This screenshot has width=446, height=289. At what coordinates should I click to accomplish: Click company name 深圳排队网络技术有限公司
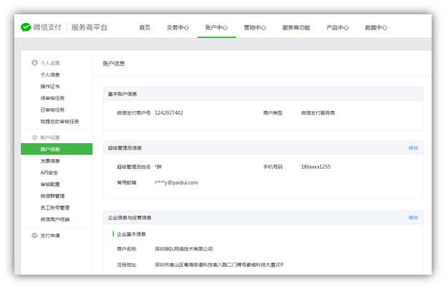(x=184, y=249)
